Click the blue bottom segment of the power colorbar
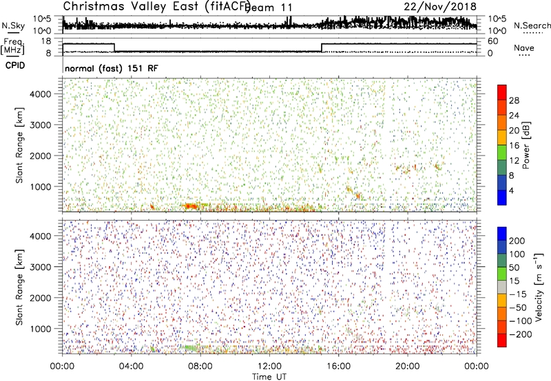The image size is (551, 381). [502, 197]
